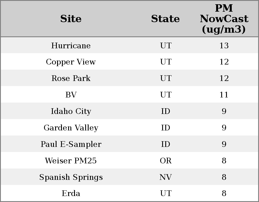Open the Idaho City site entry

point(71,111)
